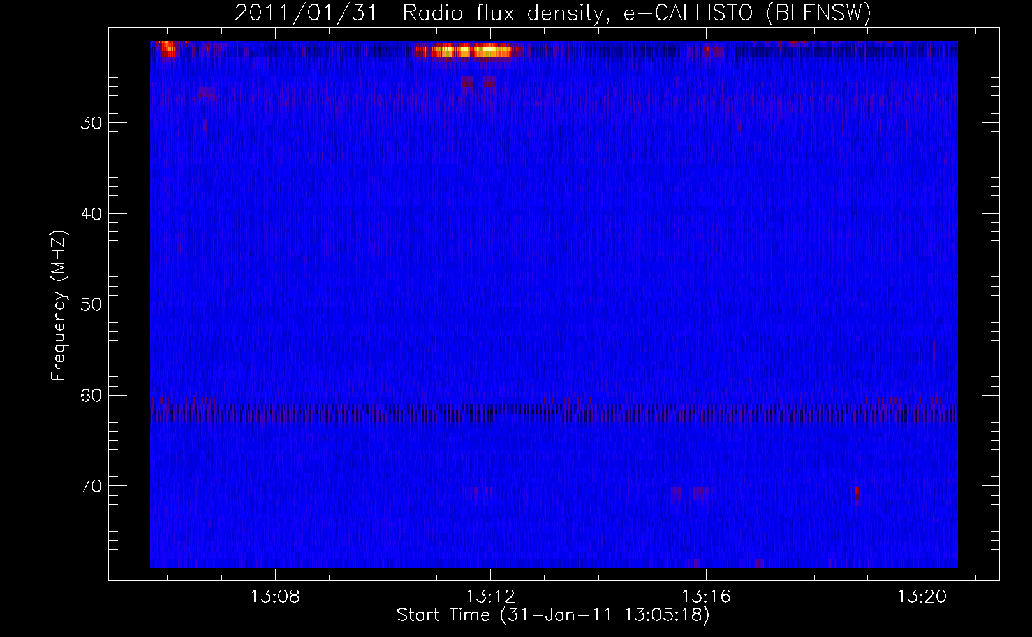Click the bright burst at the spectrogram's start
This screenshot has width=1032, height=637.
tap(167, 48)
